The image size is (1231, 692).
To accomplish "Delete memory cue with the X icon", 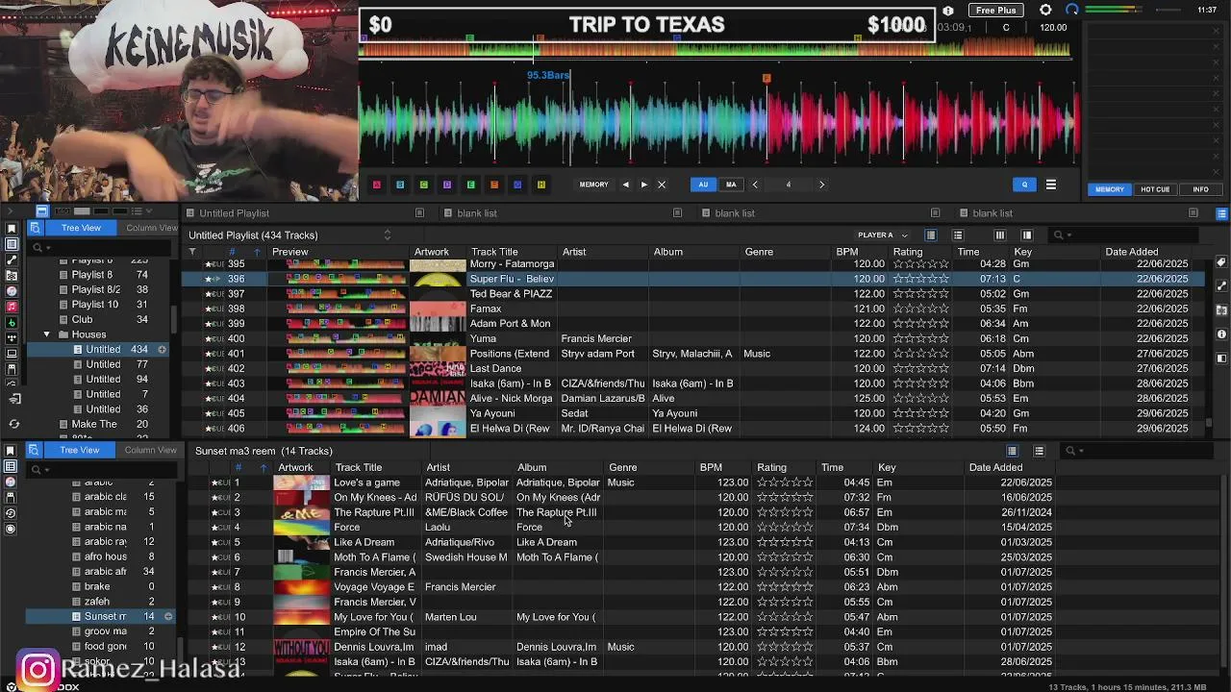I will click(662, 185).
